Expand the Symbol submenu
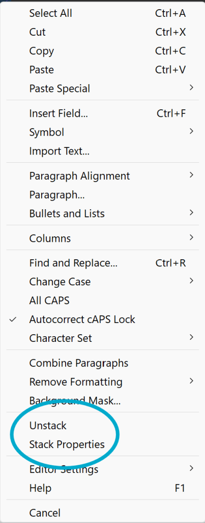The image size is (205, 523). (x=103, y=132)
